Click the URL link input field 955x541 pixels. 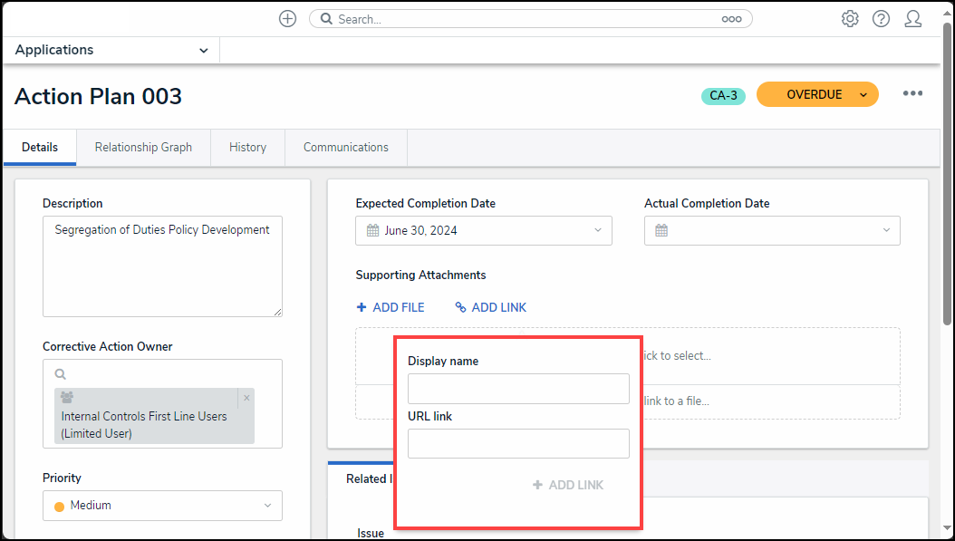518,444
